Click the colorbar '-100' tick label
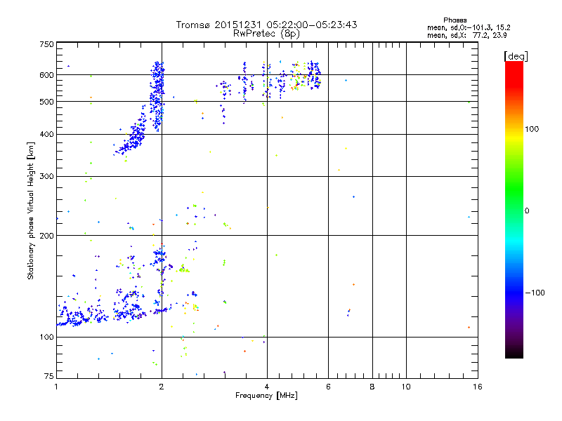The height and width of the screenshot is (421, 562). 535,293
